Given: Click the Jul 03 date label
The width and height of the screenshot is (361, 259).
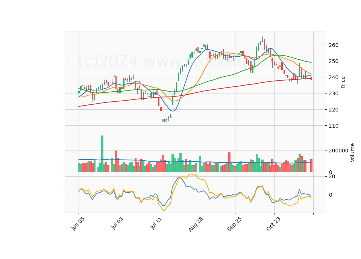Looking at the screenshot, I should (x=117, y=223).
